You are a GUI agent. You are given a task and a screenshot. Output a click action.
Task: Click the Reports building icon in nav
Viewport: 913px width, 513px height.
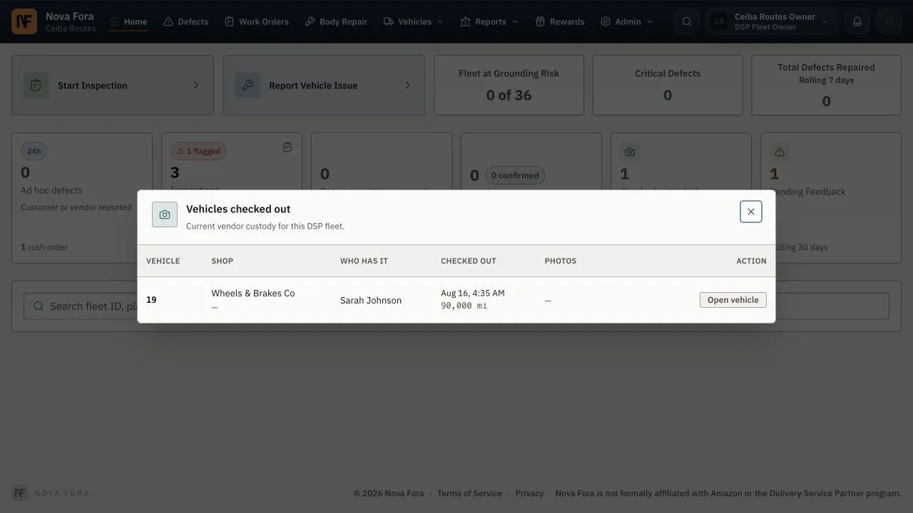(x=465, y=21)
